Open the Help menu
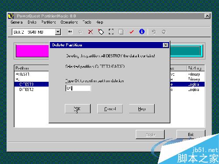 pos(99,22)
